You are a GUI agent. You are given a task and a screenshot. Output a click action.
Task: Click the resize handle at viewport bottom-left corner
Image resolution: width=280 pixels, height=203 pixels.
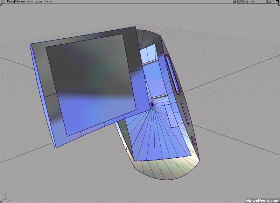pyautogui.click(x=1, y=202)
